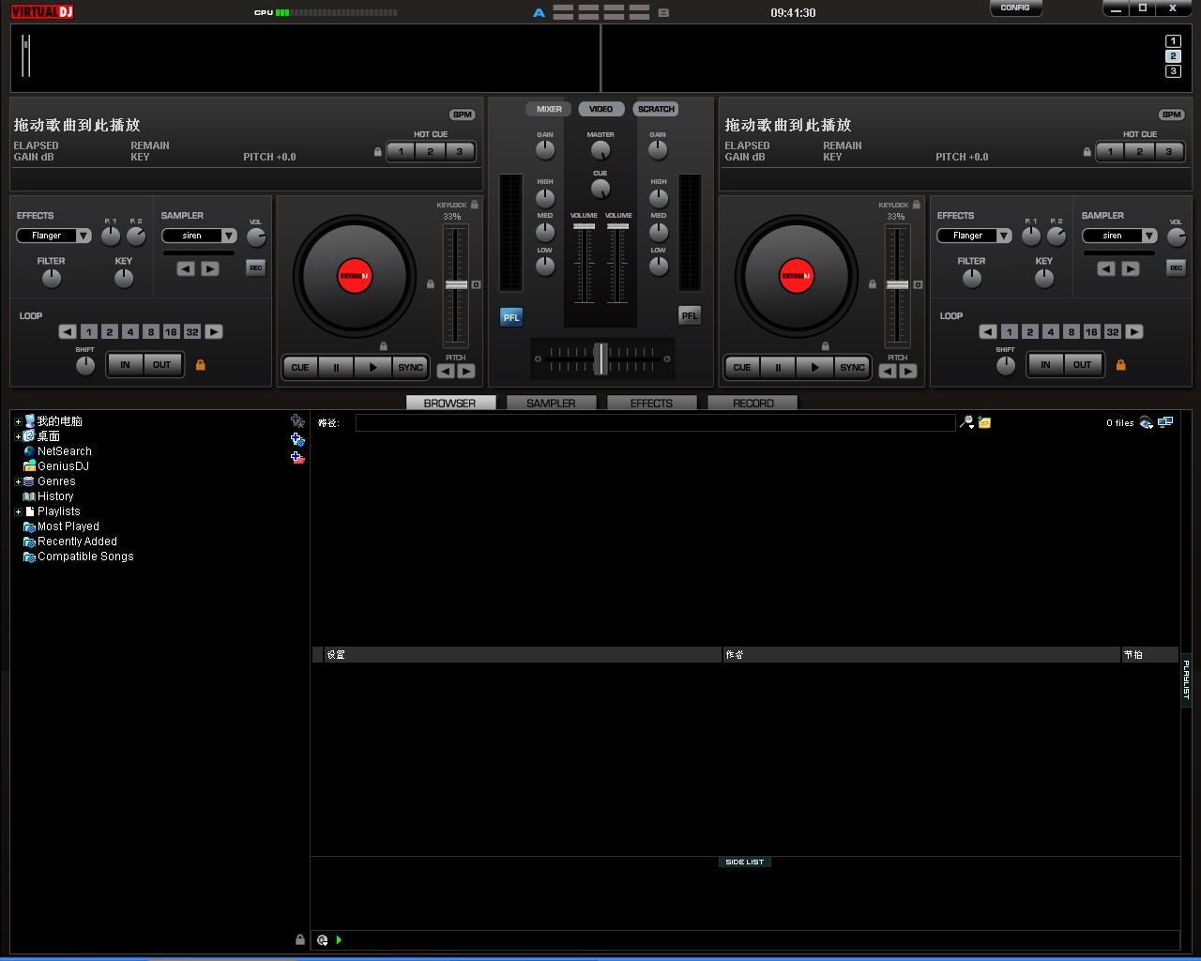This screenshot has height=961, width=1201.
Task: Click the left sampler next-sample arrow
Action: (x=210, y=268)
